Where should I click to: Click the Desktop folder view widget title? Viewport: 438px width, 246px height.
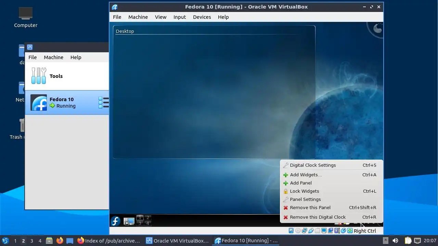(x=125, y=31)
